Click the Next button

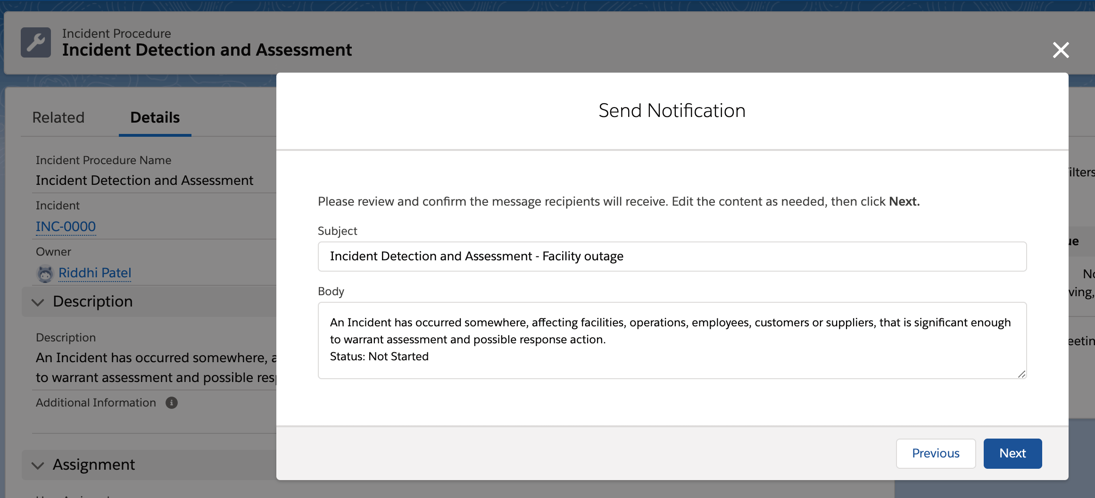pyautogui.click(x=1012, y=453)
